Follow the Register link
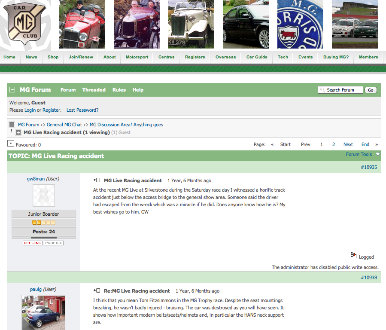The width and height of the screenshot is (386, 330). point(52,110)
